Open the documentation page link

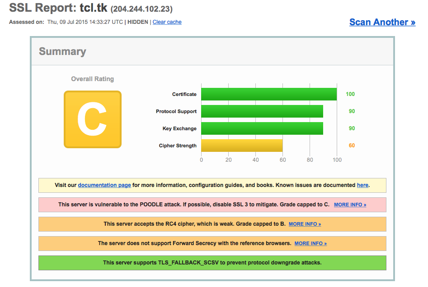click(104, 185)
